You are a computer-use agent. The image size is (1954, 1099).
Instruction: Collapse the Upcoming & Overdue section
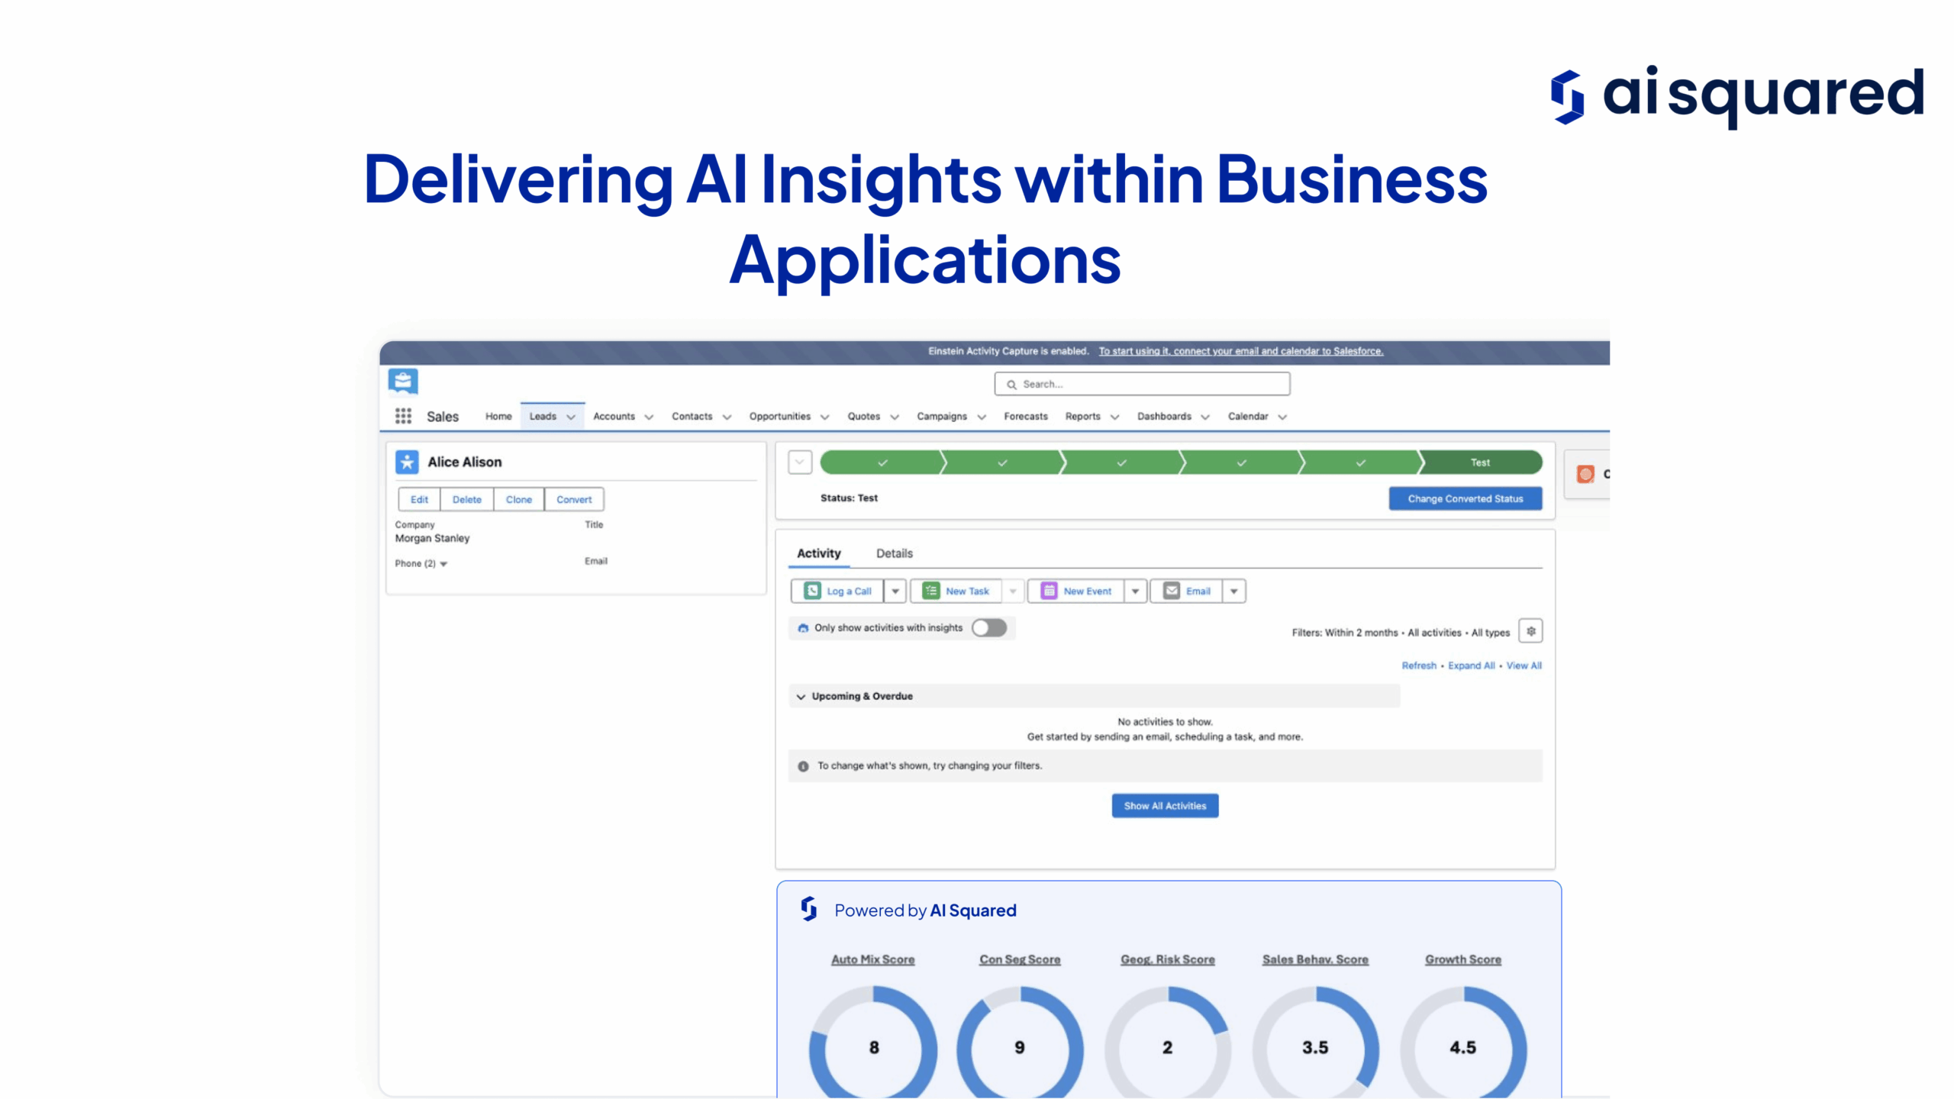[801, 696]
